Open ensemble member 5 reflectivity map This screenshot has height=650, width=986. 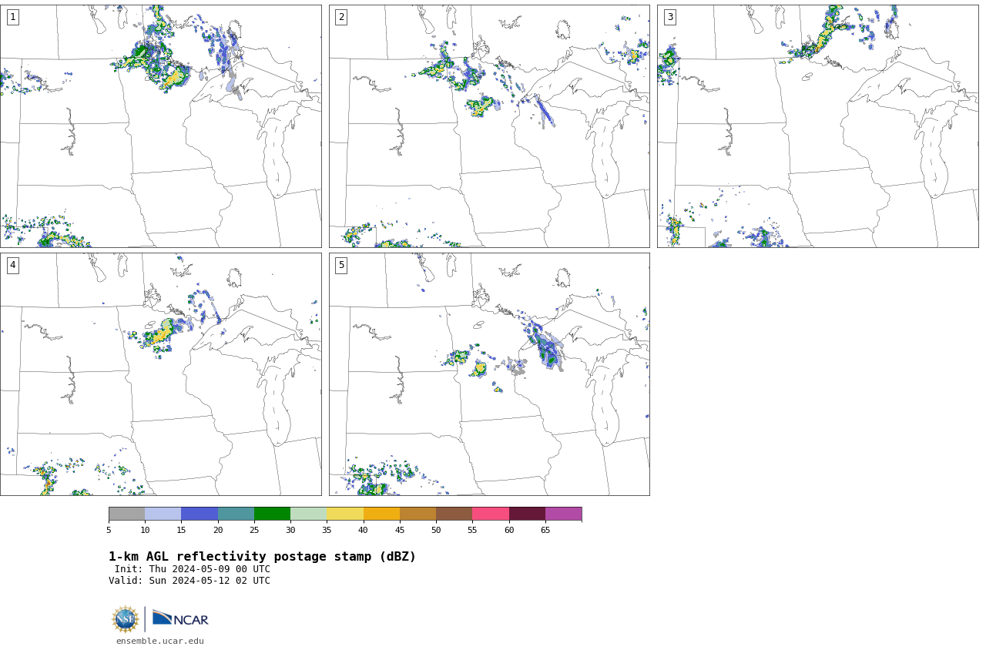pos(489,374)
